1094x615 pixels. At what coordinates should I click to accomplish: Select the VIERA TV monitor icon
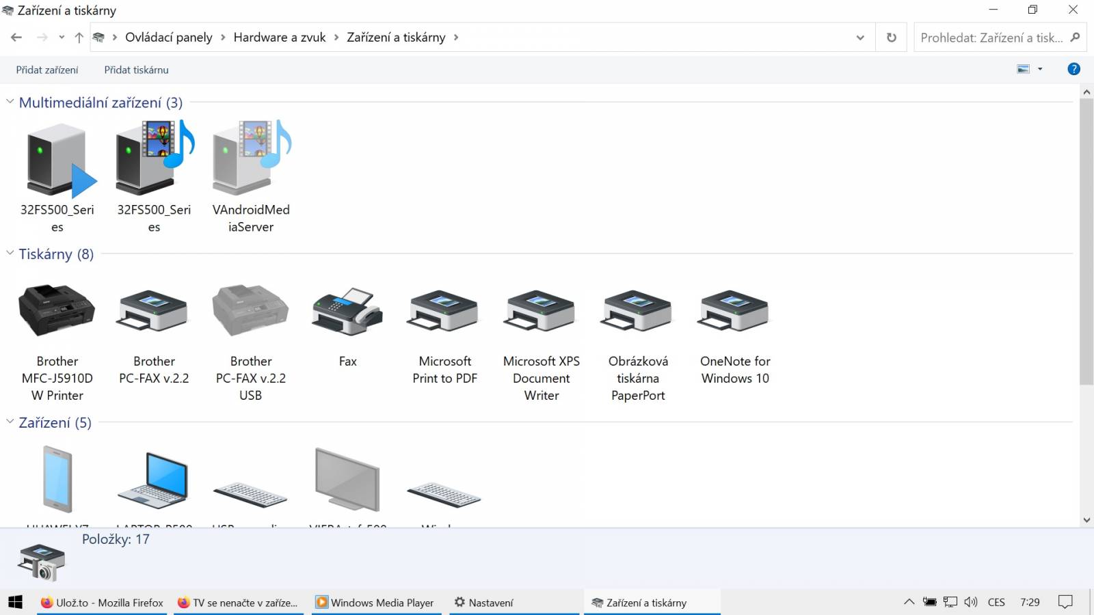348,480
